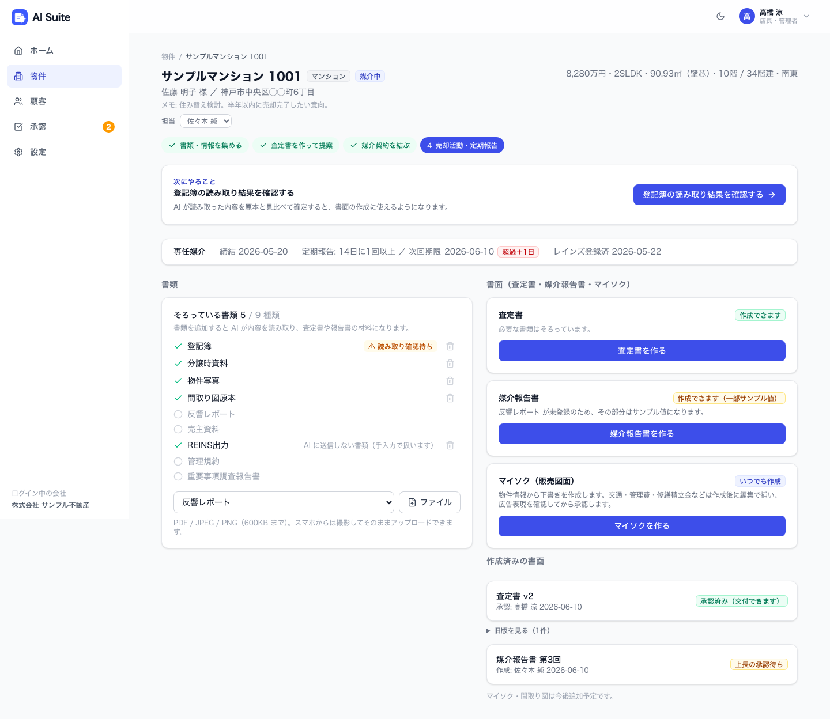830x719 pixels.
Task: Open the 反響レポート document type dropdown
Action: tap(284, 502)
